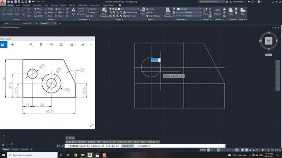Click the Stretch tool
The image size is (282, 158).
[x=38, y=16]
